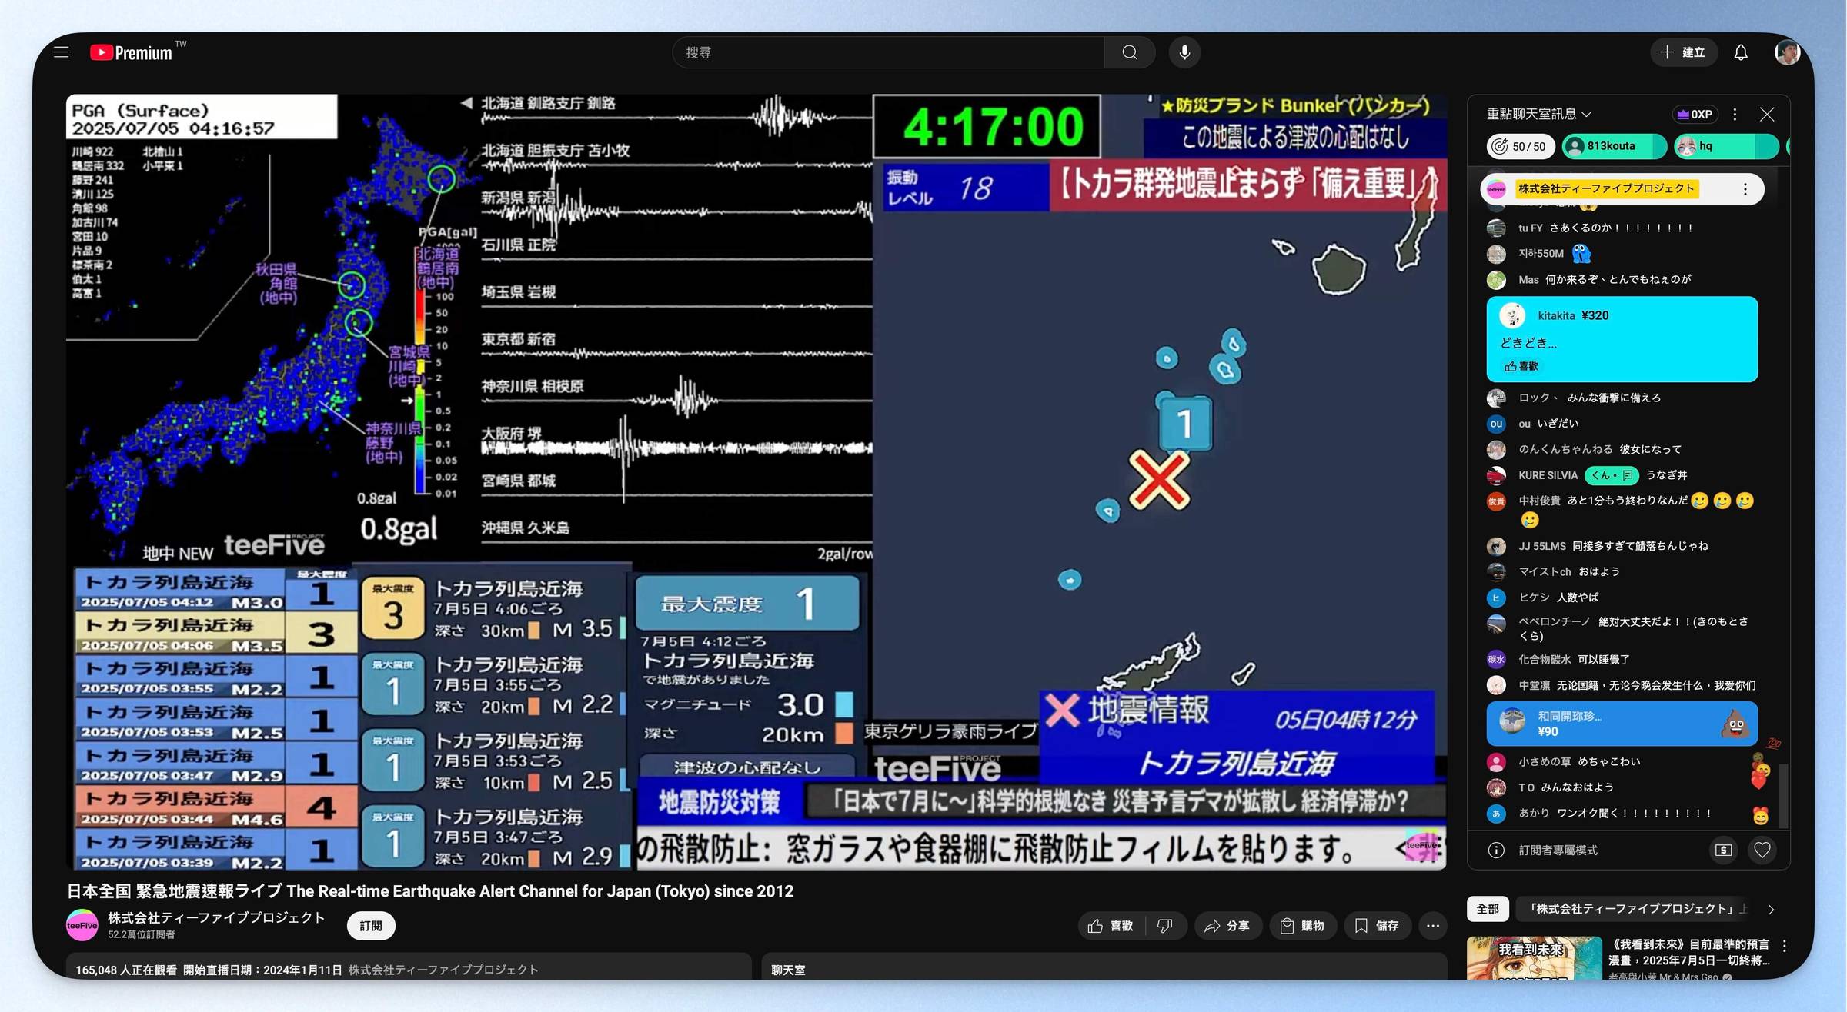Image resolution: width=1847 pixels, height=1012 pixels.
Task: Click the 50 / 50 chip
Action: (x=1520, y=146)
